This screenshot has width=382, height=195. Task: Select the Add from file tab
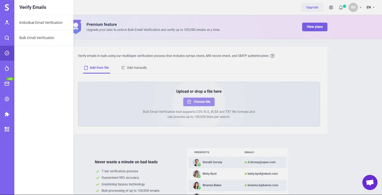click(x=96, y=68)
